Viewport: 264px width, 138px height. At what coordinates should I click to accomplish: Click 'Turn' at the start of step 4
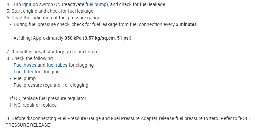16,4
